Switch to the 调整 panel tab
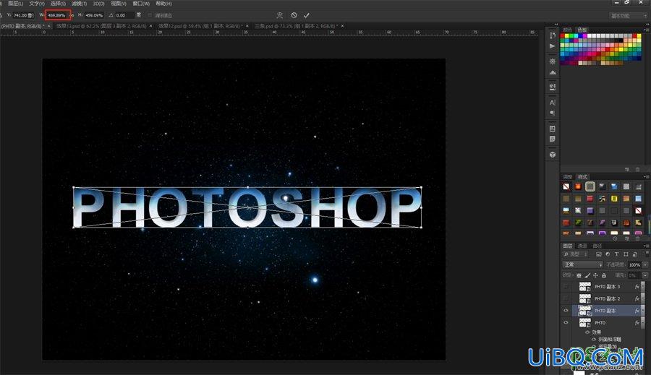The width and height of the screenshot is (651, 375). pos(568,177)
